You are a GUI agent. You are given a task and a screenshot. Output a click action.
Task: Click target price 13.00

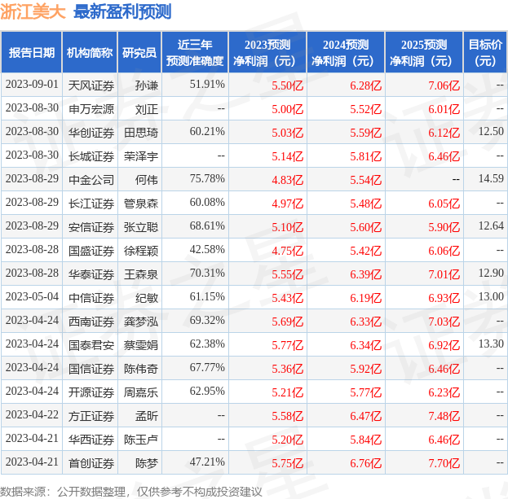tap(491, 297)
